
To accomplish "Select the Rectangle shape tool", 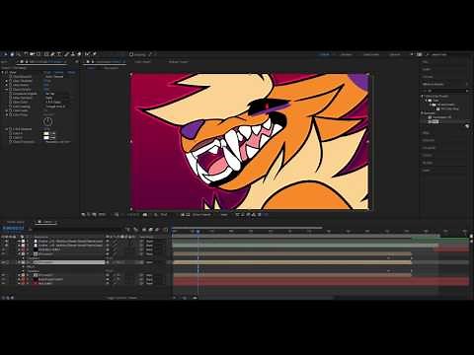I will 46,54.
